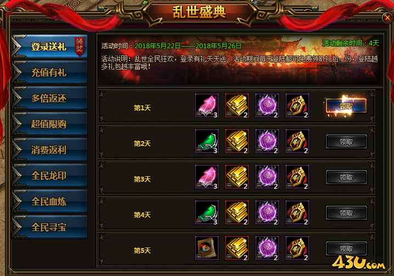Open the 多倍返还 tab

[49, 98]
